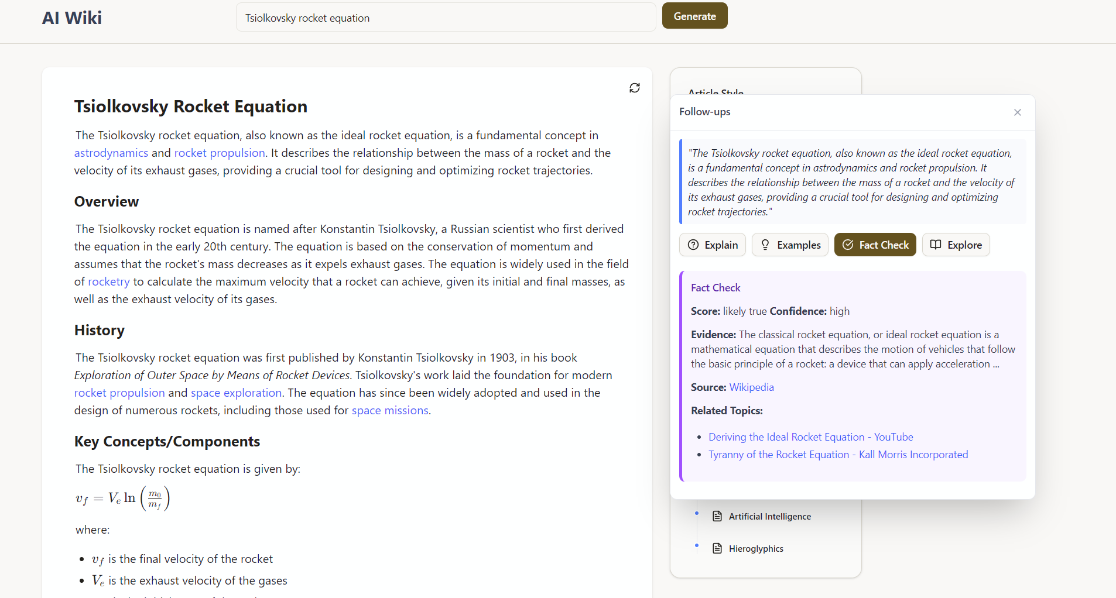Click the Examples follow-up button
The width and height of the screenshot is (1116, 598).
790,245
